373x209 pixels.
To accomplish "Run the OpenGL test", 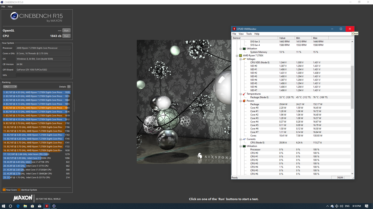I will [x=66, y=30].
